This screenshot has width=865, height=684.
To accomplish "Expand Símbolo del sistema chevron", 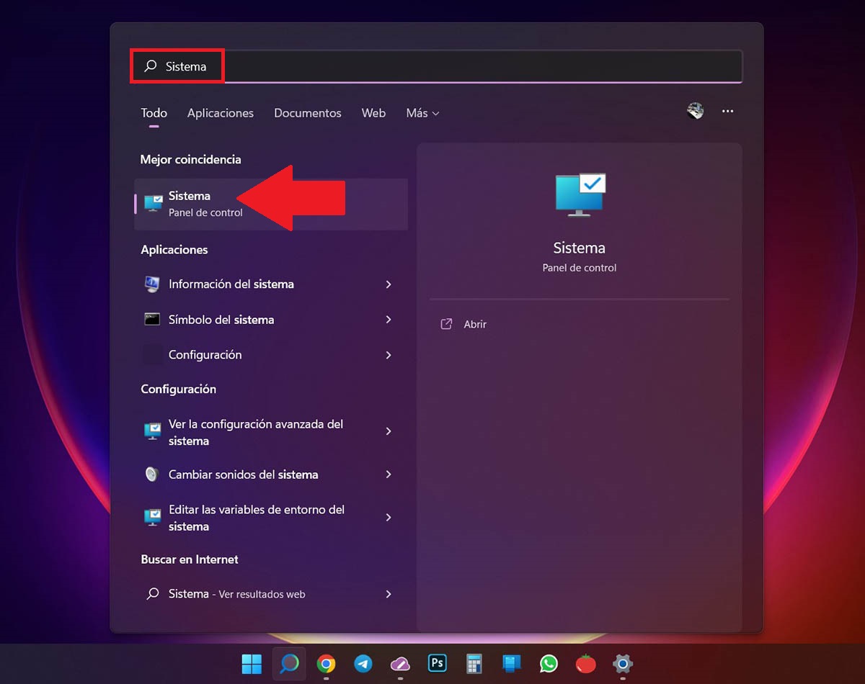I will click(x=389, y=320).
